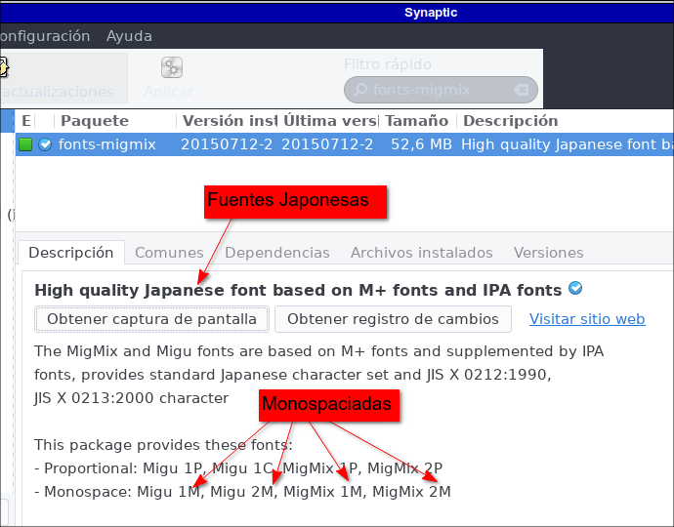Sort by the Última versión column header
The width and height of the screenshot is (674, 527).
point(330,121)
